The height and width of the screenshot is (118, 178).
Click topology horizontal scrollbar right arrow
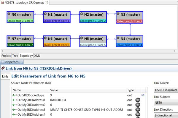175,51
